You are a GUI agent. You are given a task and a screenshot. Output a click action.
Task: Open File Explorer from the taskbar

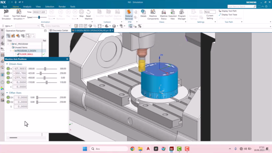click(x=140, y=149)
